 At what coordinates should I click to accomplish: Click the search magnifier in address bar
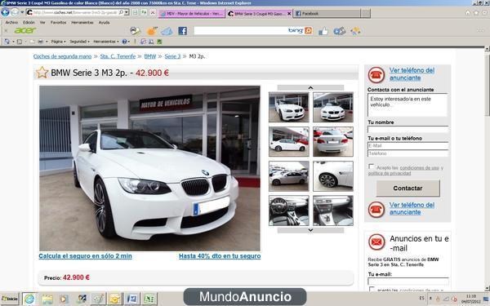pos(121,12)
